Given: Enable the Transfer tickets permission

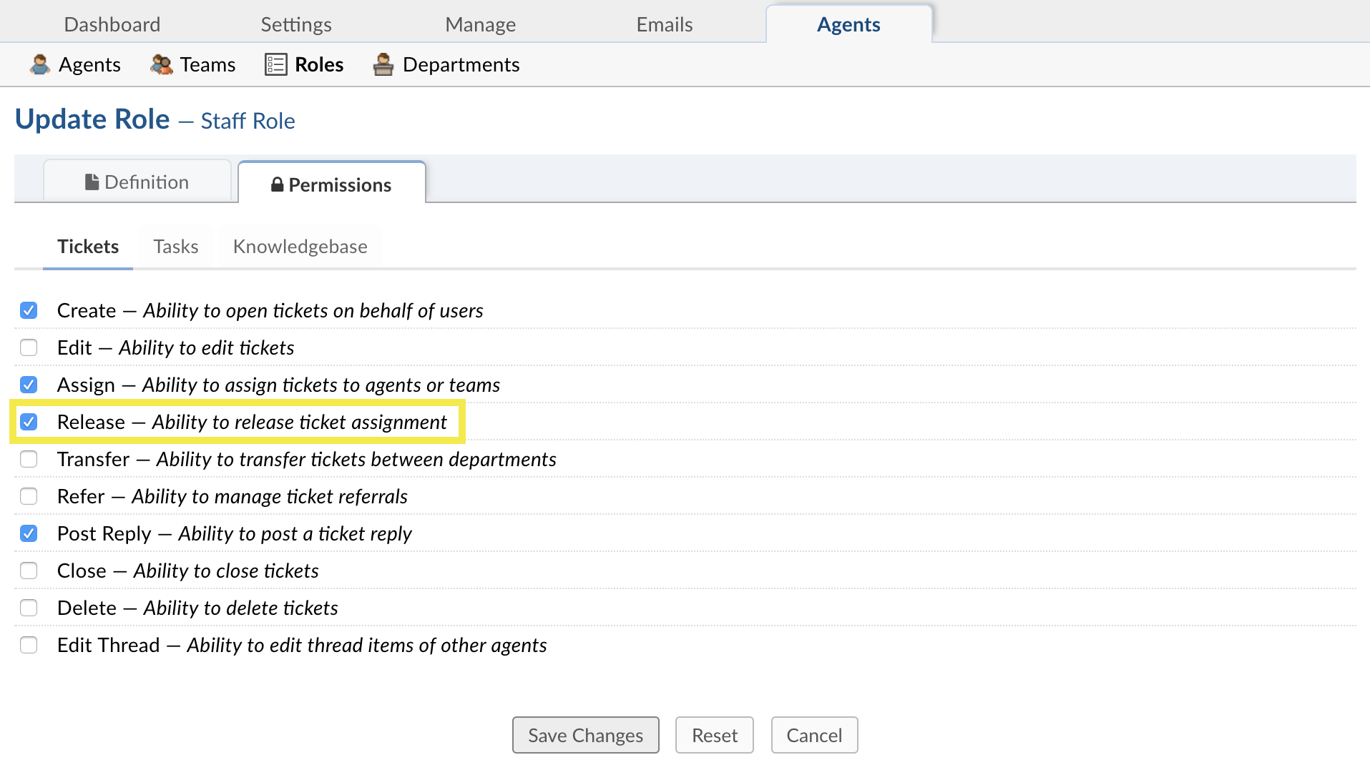Looking at the screenshot, I should click(x=29, y=459).
